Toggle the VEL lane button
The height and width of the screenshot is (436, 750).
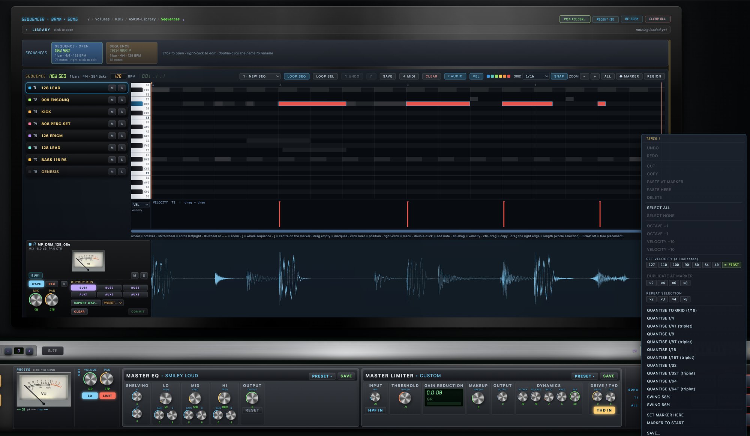pyautogui.click(x=476, y=76)
